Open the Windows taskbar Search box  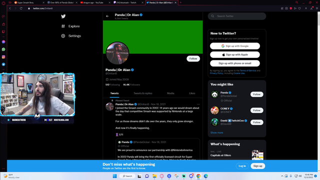click(127, 176)
